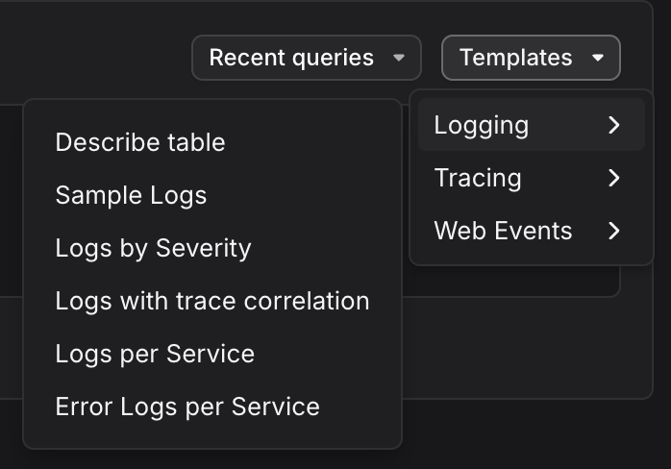The height and width of the screenshot is (469, 671).
Task: Click the chevron beside Tracing
Action: coord(614,178)
